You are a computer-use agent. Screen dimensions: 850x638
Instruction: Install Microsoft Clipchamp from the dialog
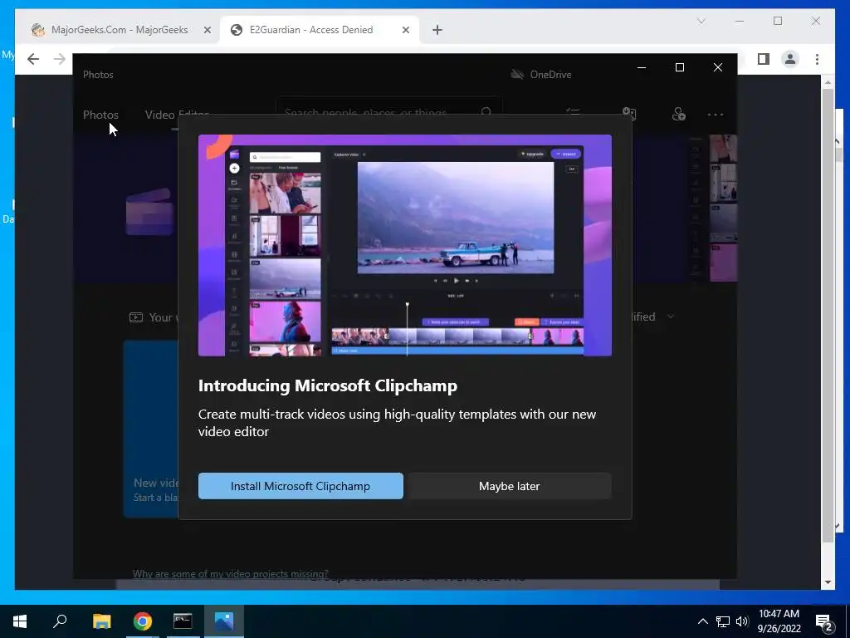(300, 486)
